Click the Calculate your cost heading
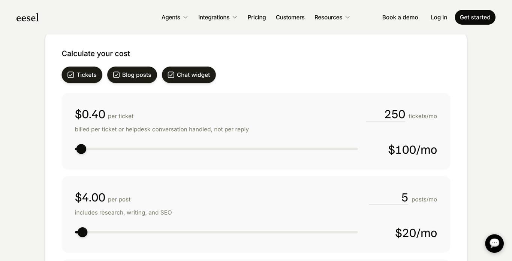 (96, 53)
